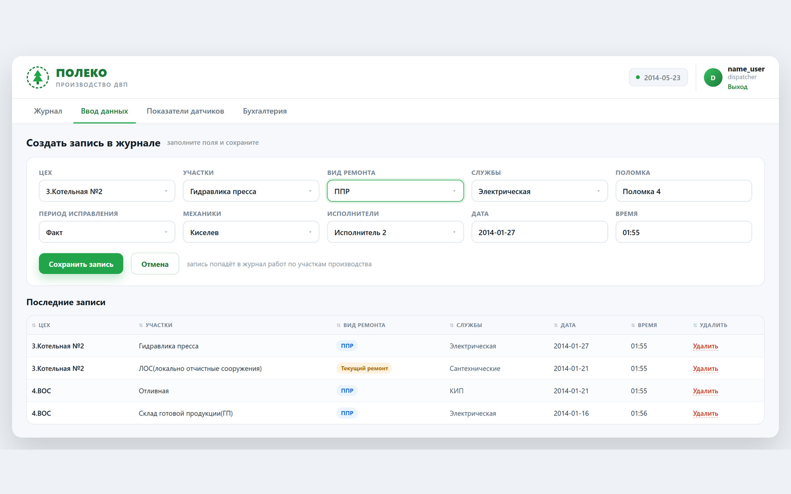Open the Период исправления dropdown set to Факт
This screenshot has height=494, width=791.
pyautogui.click(x=107, y=232)
